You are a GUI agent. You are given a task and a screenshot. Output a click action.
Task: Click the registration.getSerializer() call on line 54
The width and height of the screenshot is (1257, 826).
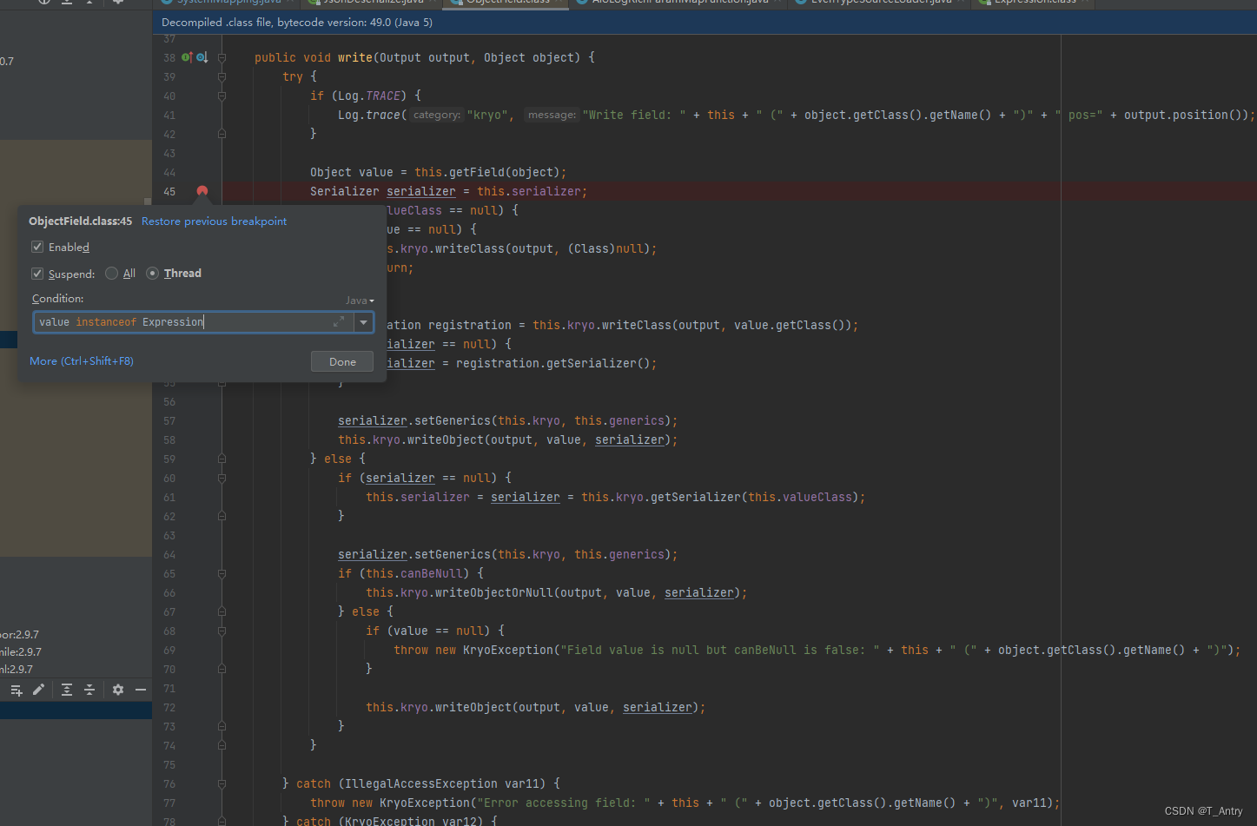pos(553,363)
